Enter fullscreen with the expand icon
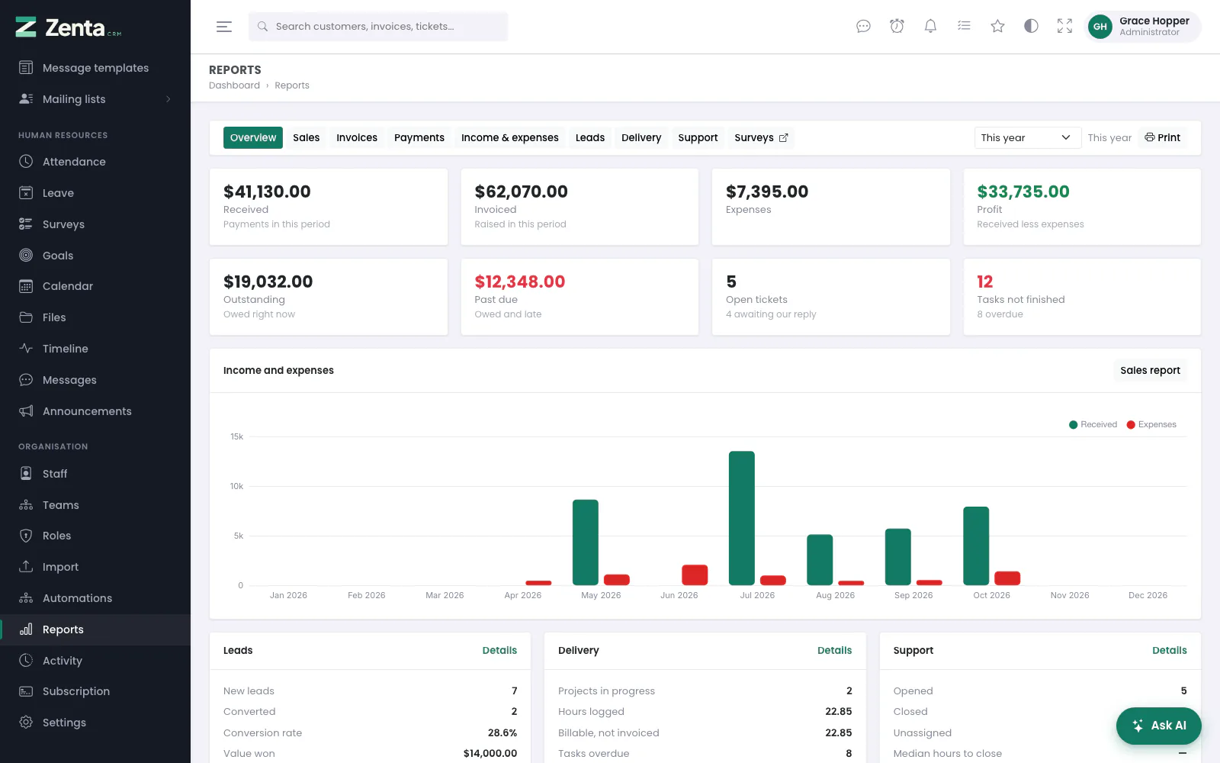This screenshot has width=1220, height=763. pyautogui.click(x=1064, y=27)
